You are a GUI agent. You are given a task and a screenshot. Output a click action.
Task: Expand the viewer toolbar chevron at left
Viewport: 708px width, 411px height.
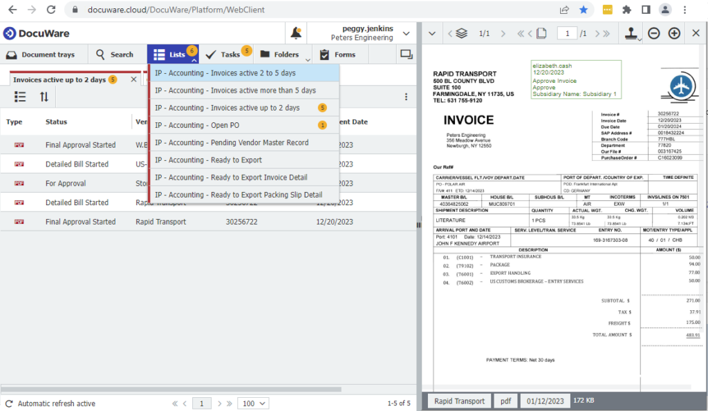coord(432,33)
